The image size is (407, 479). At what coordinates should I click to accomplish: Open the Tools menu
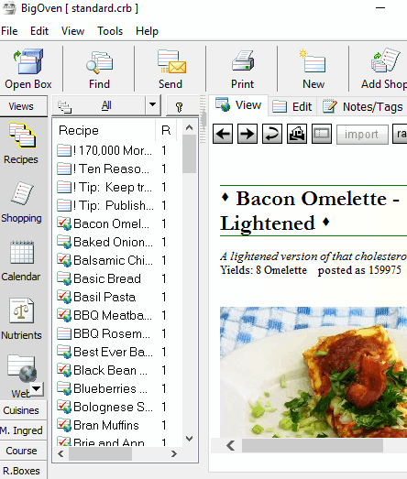point(110,31)
